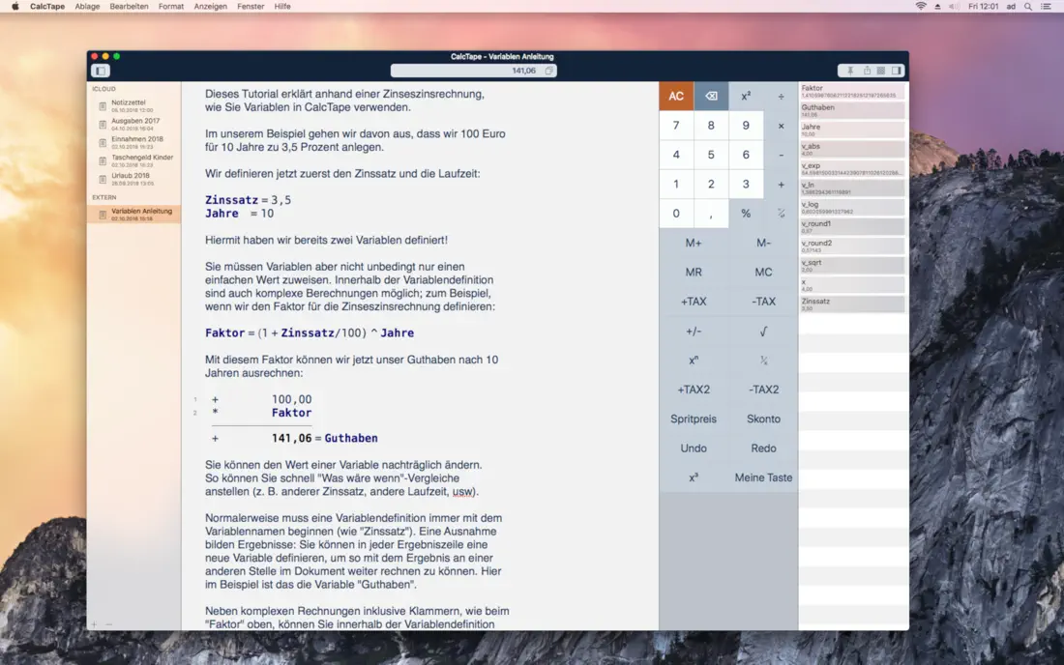
Task: Toggle the right panel icon
Action: pos(897,71)
